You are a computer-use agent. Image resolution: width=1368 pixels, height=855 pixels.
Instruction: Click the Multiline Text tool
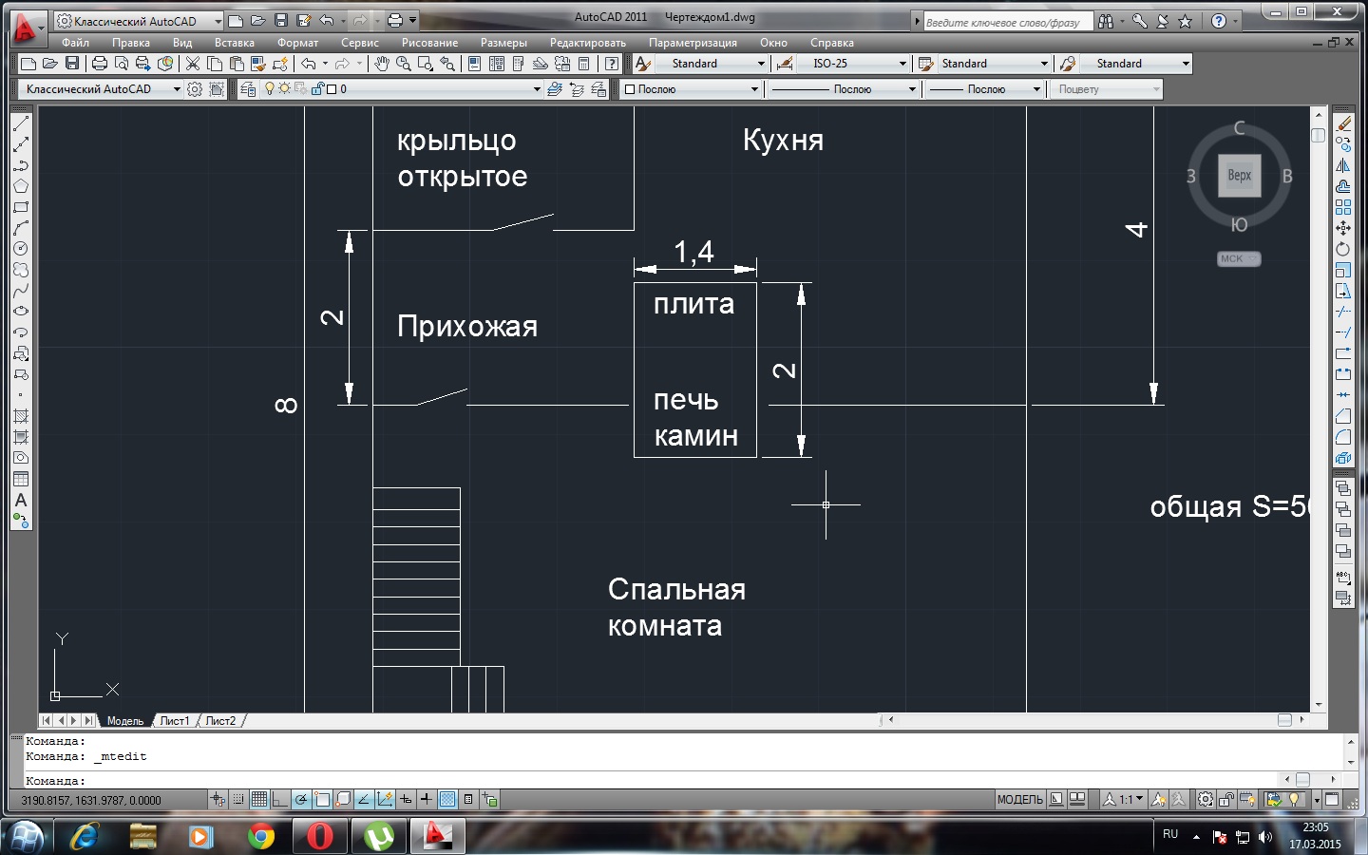[21, 500]
